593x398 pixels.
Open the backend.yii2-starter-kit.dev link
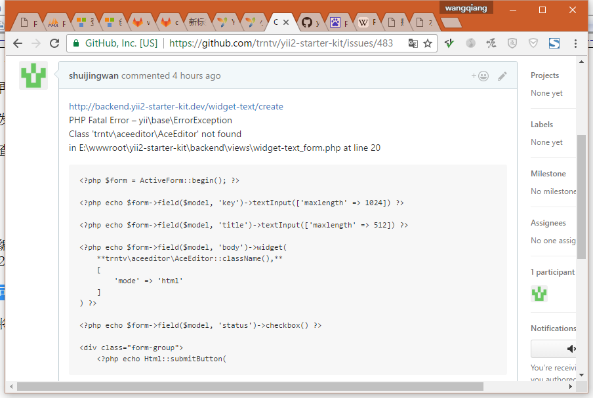176,106
